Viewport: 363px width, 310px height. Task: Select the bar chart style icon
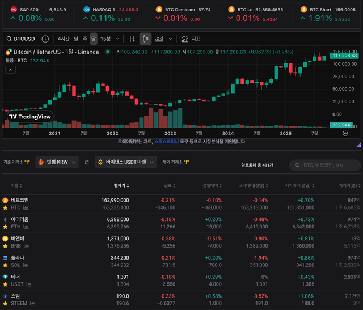(x=132, y=39)
